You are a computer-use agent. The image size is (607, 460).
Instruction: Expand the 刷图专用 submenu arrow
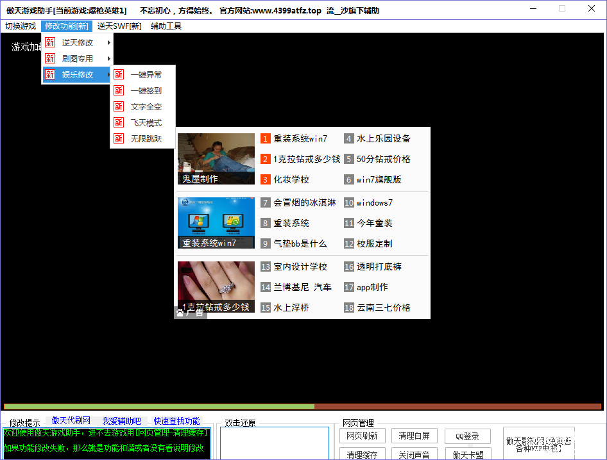coord(108,58)
